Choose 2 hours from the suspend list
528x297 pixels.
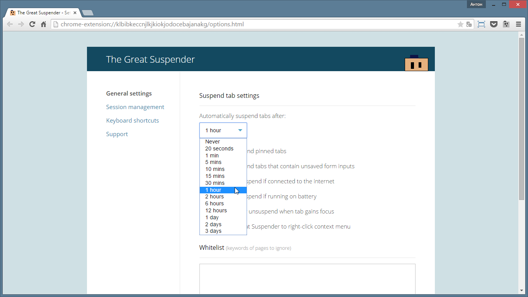point(223,196)
